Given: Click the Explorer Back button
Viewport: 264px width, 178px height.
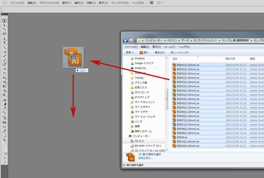Looking at the screenshot, I should click(126, 41).
